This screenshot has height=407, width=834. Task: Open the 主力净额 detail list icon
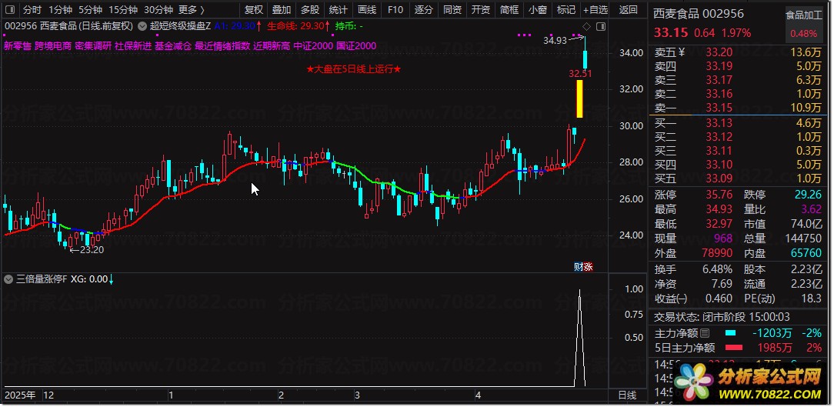[x=706, y=334]
